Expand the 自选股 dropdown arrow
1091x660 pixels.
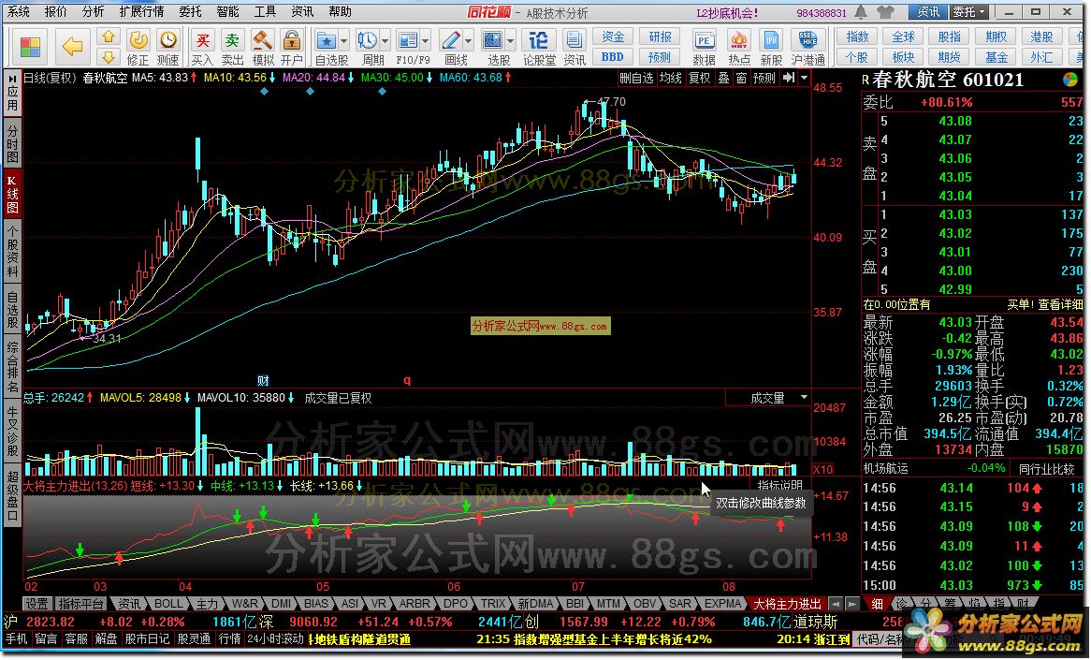pos(342,41)
